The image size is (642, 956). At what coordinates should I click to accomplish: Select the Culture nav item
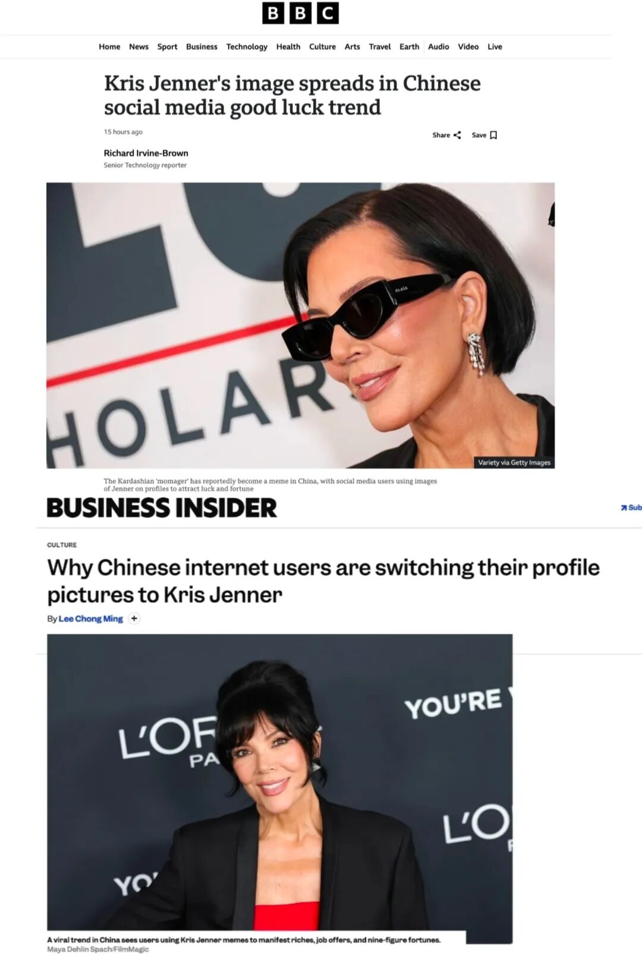tap(322, 46)
